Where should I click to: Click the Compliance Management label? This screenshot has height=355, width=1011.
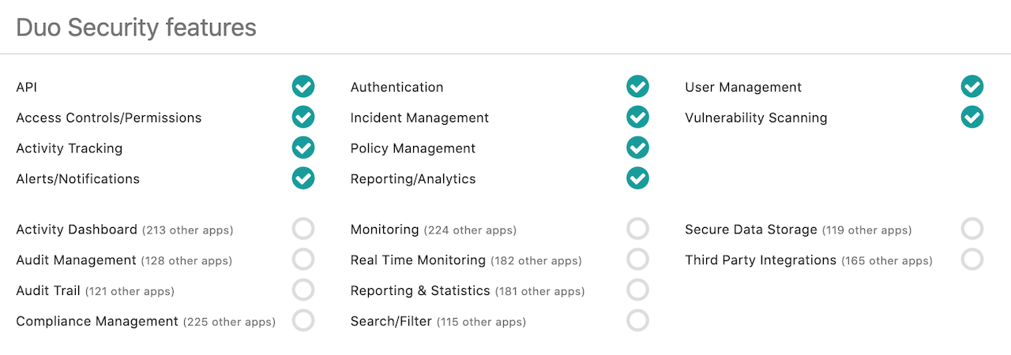[96, 321]
